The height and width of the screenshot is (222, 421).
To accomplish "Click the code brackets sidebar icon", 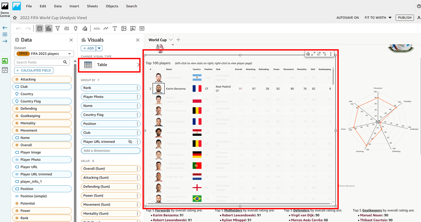I will coord(5,70).
